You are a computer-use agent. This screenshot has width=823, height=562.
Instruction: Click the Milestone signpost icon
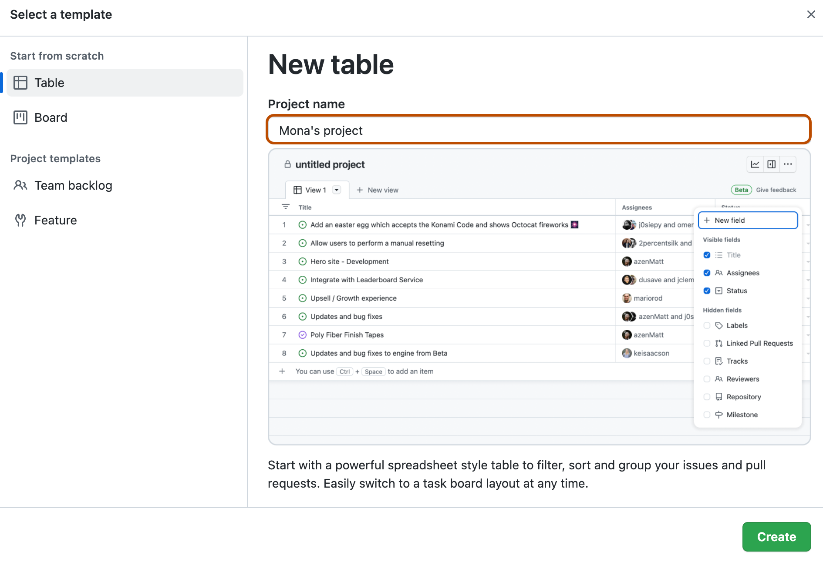coord(719,415)
